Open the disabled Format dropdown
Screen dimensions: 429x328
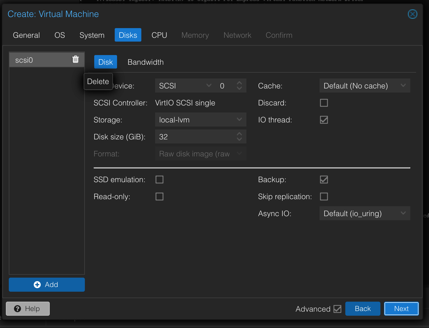239,153
